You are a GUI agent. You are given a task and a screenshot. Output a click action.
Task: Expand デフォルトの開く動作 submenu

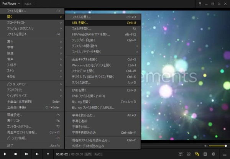tap(103, 46)
